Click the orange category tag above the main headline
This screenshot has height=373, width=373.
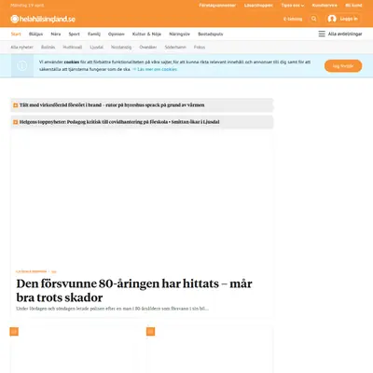point(31,271)
